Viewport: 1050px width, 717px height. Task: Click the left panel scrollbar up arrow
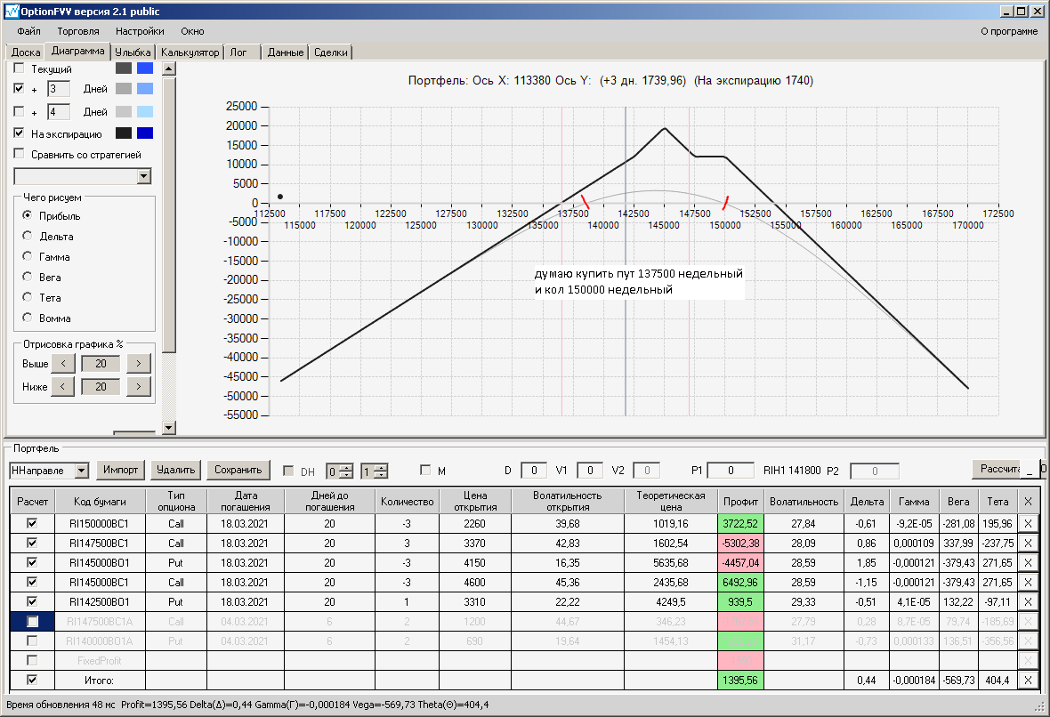(169, 68)
